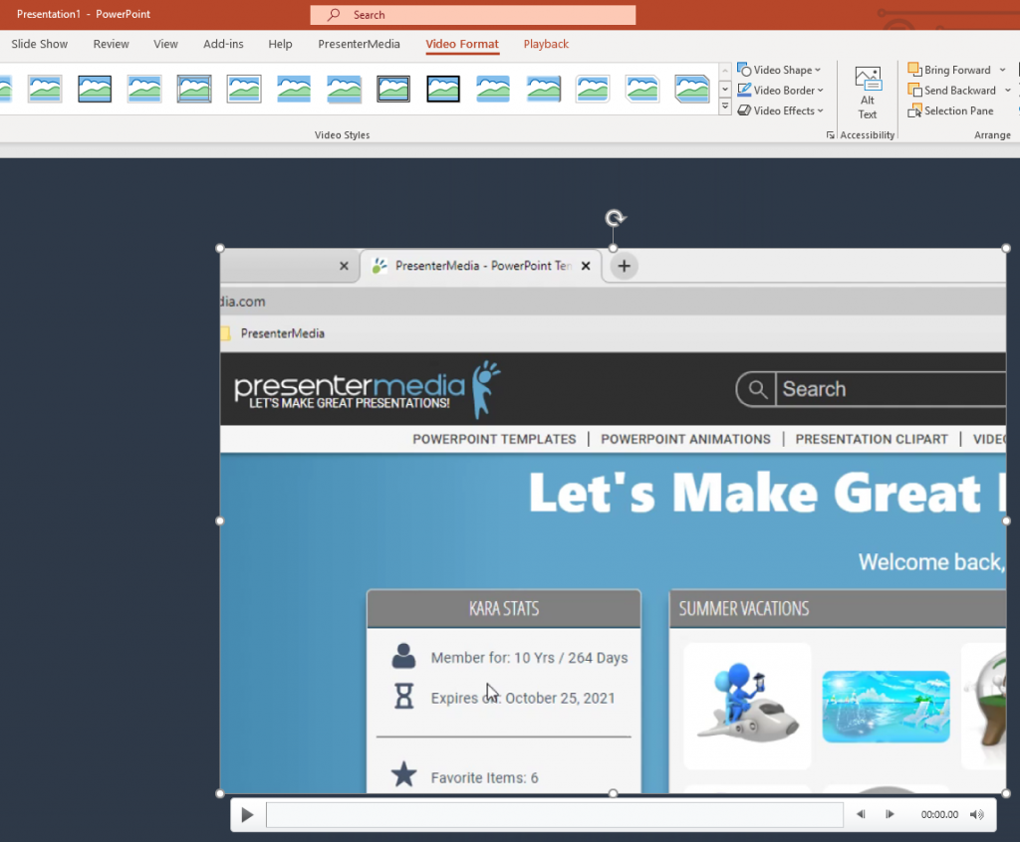This screenshot has width=1020, height=842.
Task: Open the Slide Show ribbon tab
Action: (x=39, y=44)
